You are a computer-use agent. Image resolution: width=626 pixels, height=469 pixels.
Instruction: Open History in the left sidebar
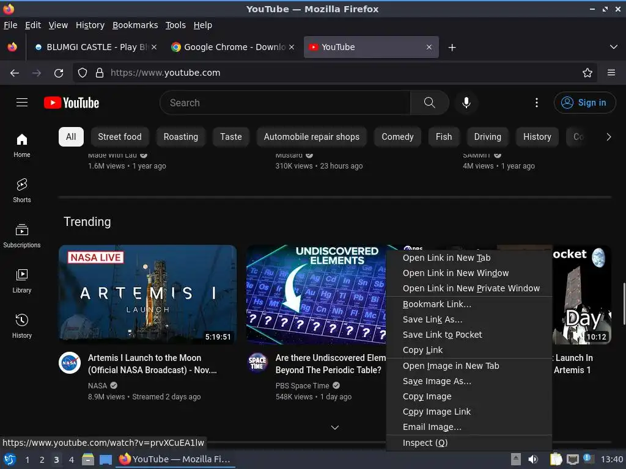(x=21, y=326)
